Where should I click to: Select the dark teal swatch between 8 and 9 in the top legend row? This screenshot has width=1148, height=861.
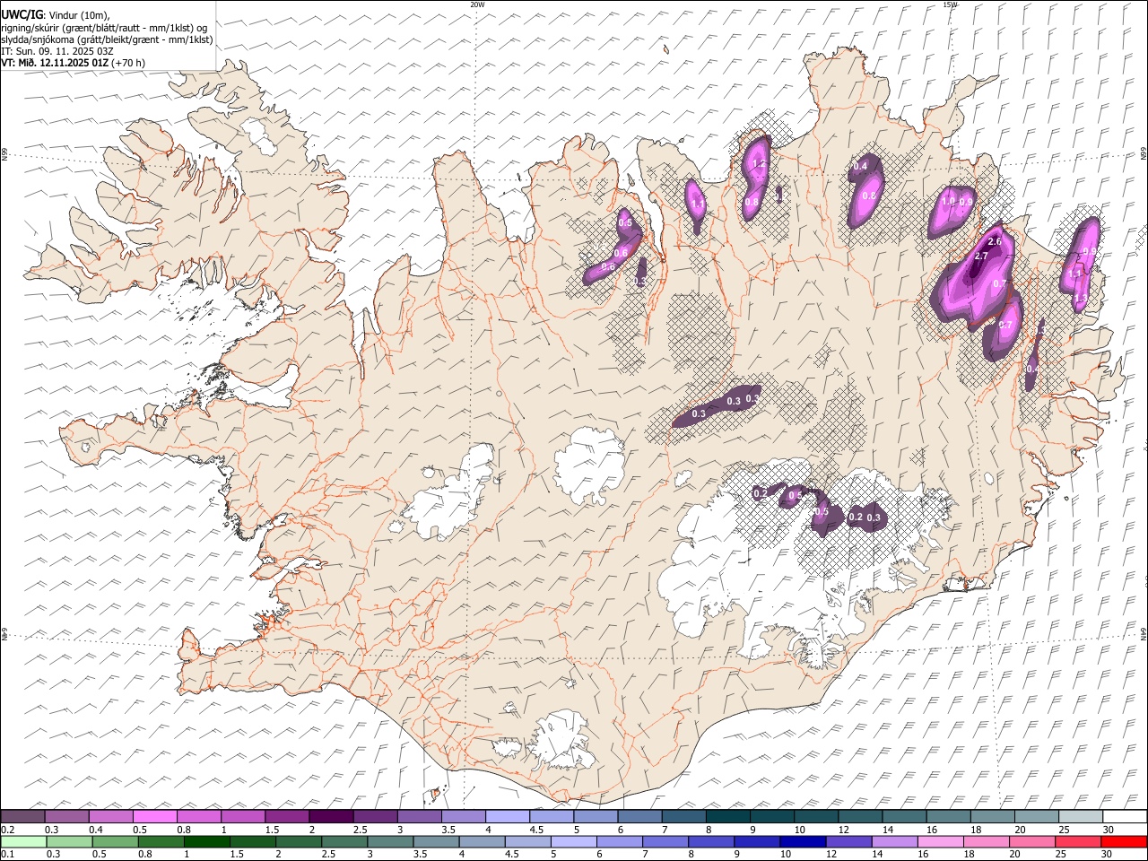[727, 817]
